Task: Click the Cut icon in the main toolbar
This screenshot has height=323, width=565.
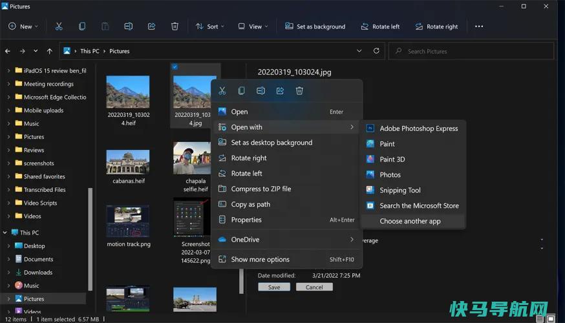Action: 59,26
